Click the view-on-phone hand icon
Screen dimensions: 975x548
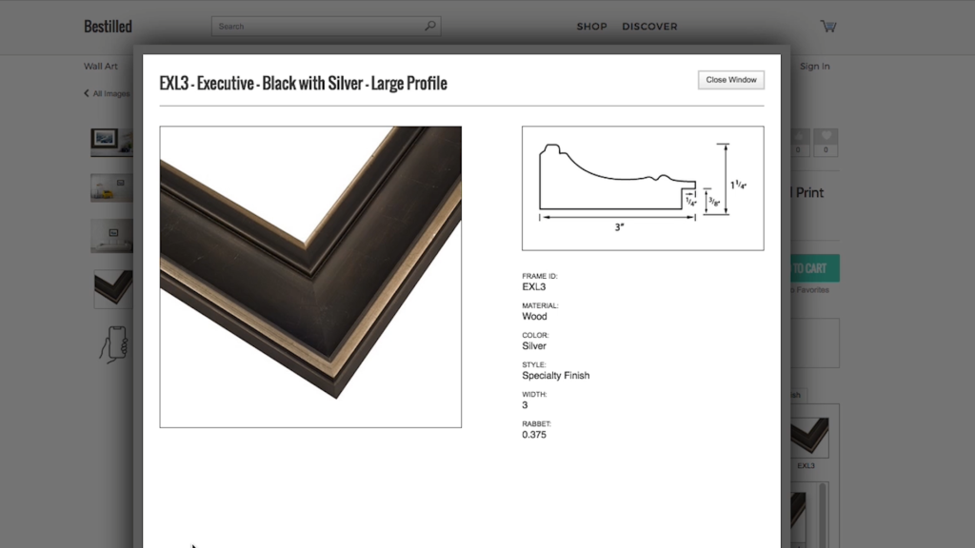[x=113, y=343]
